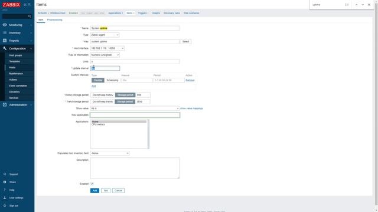Click the New application input field
The image size is (378, 212).
(x=135, y=115)
